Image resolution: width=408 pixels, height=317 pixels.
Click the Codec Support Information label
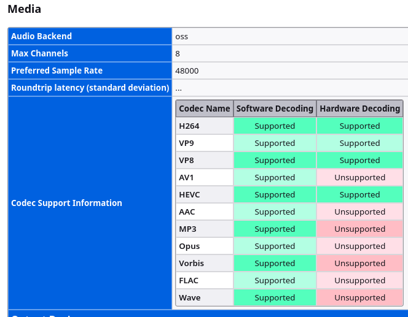coord(66,203)
